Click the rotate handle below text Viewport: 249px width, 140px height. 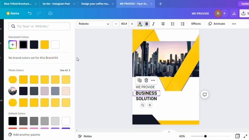143,105
